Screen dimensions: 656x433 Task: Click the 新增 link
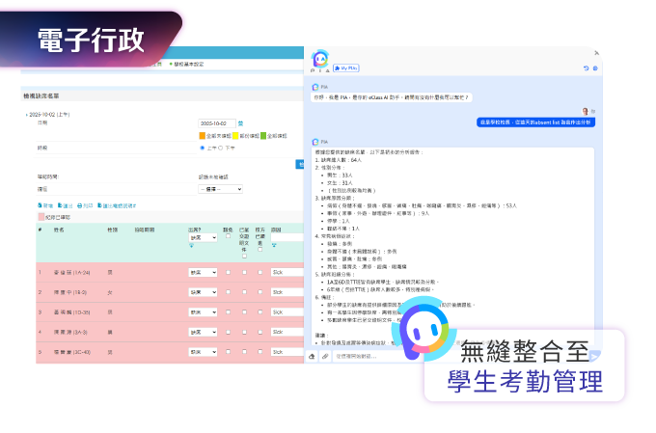[47, 205]
